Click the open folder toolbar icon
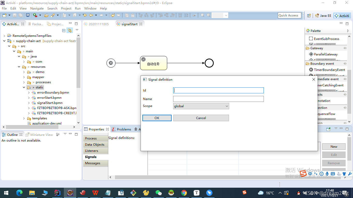Screen dimensions: 353x198 (46, 15)
